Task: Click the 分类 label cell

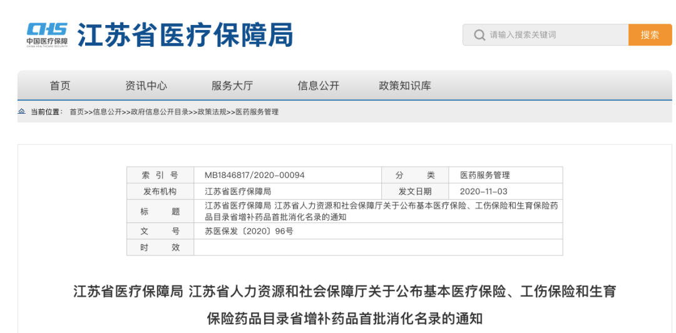Action: pos(415,175)
